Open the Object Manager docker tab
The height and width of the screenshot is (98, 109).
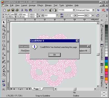point(102,32)
